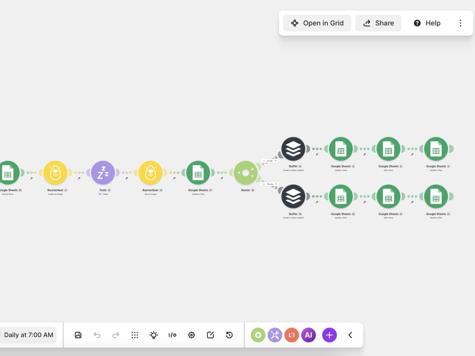Open the three-dot more options menu
This screenshot has width=475, height=356.
pos(460,23)
